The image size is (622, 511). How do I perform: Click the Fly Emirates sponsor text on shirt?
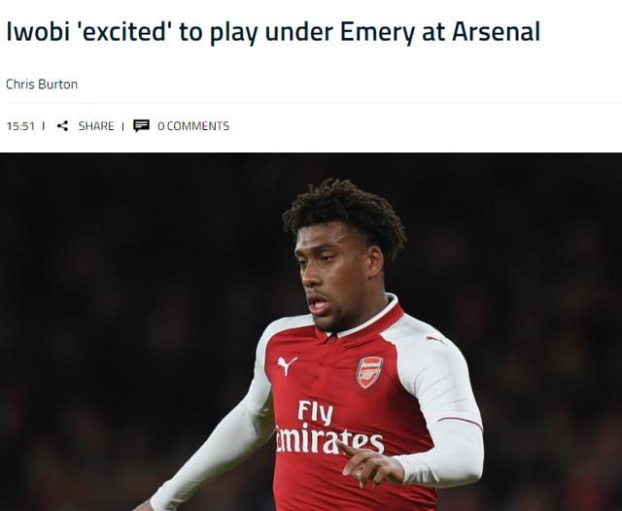(328, 426)
